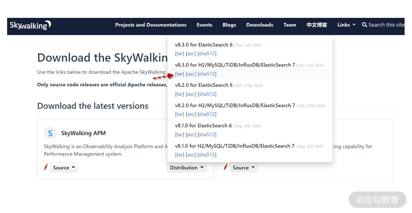Click the search magnifier icon
Image resolution: width=412 pixels, height=213 pixels.
[365, 25]
